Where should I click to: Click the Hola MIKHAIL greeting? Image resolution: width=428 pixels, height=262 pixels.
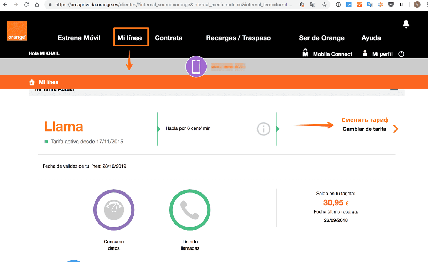click(44, 53)
